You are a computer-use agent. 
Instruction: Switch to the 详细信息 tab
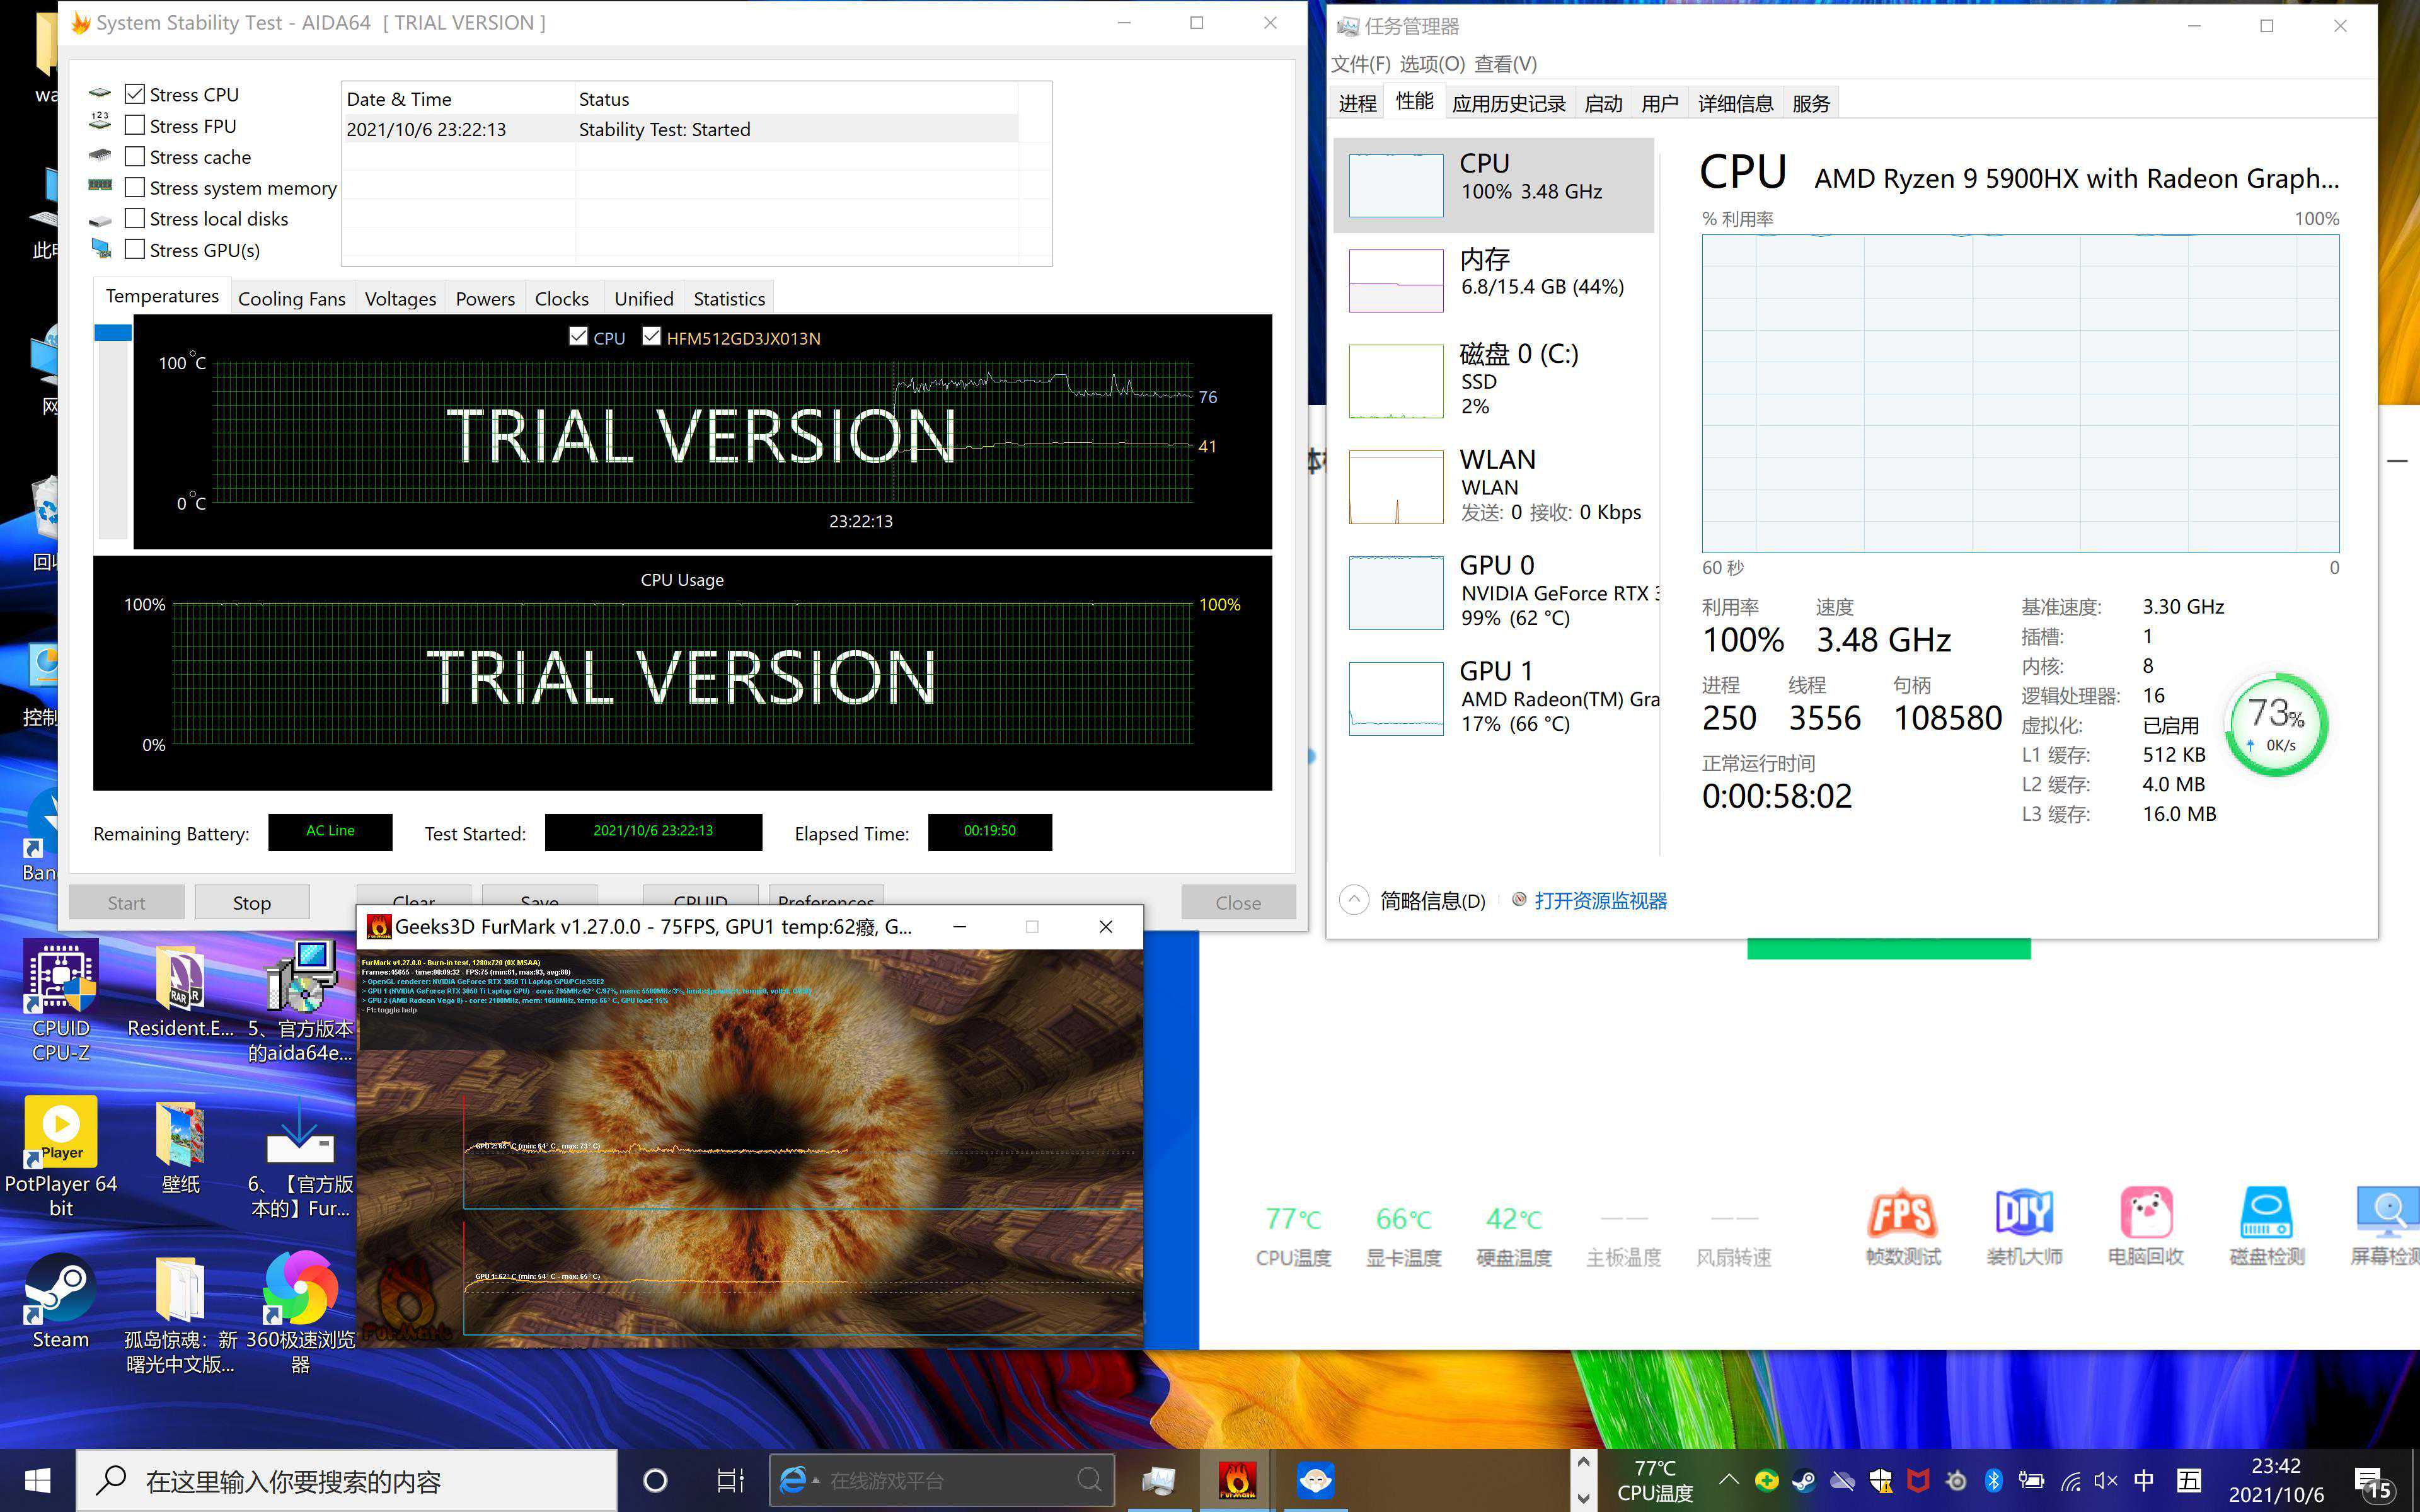tap(1735, 103)
